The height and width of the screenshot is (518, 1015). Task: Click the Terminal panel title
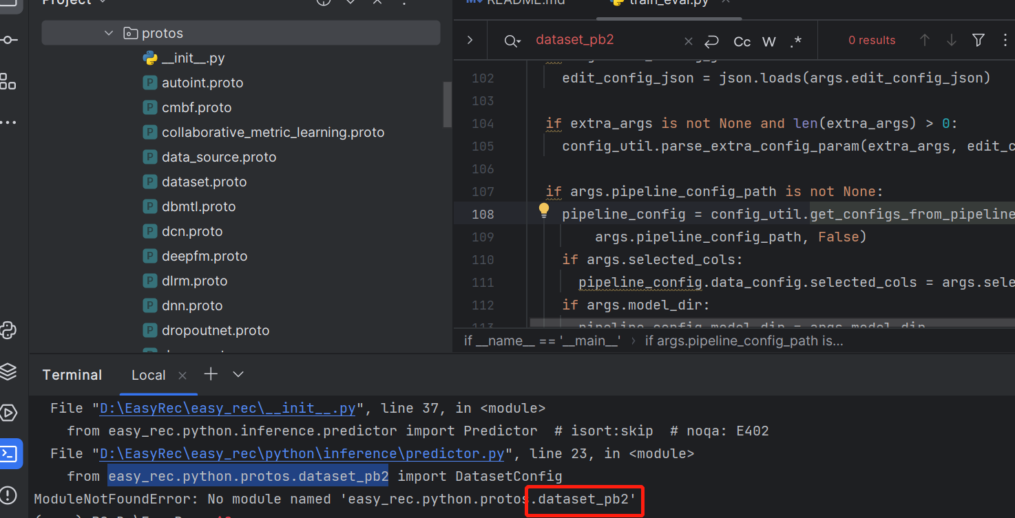(72, 375)
